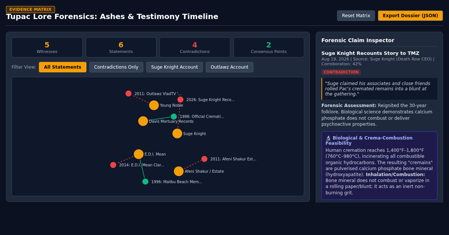Show the Suge Knight Account filter

point(174,67)
